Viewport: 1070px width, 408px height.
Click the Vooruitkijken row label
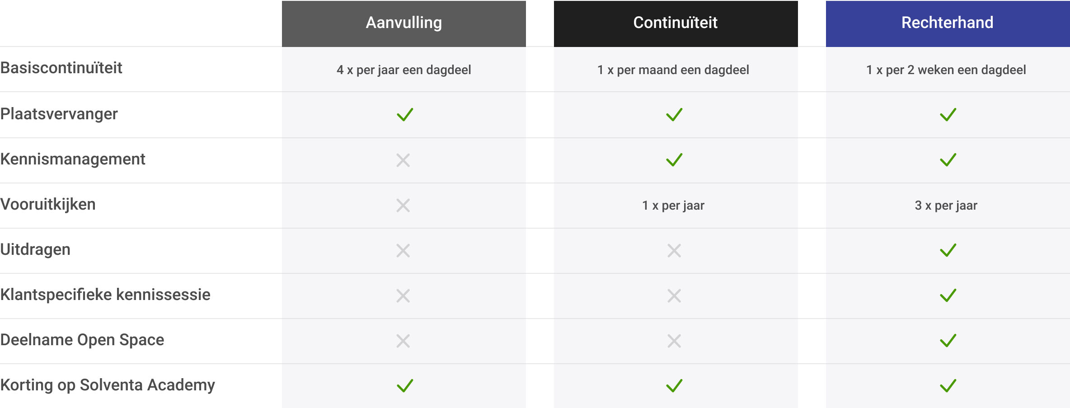[48, 204]
